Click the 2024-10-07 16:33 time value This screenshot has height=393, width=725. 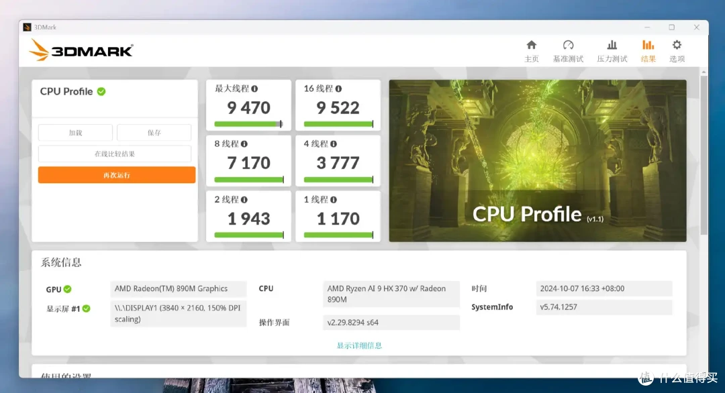(604, 288)
